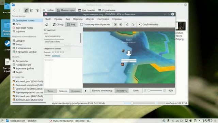Open the Bluetooth tray icon
The height and width of the screenshot is (123, 218).
pos(173,121)
